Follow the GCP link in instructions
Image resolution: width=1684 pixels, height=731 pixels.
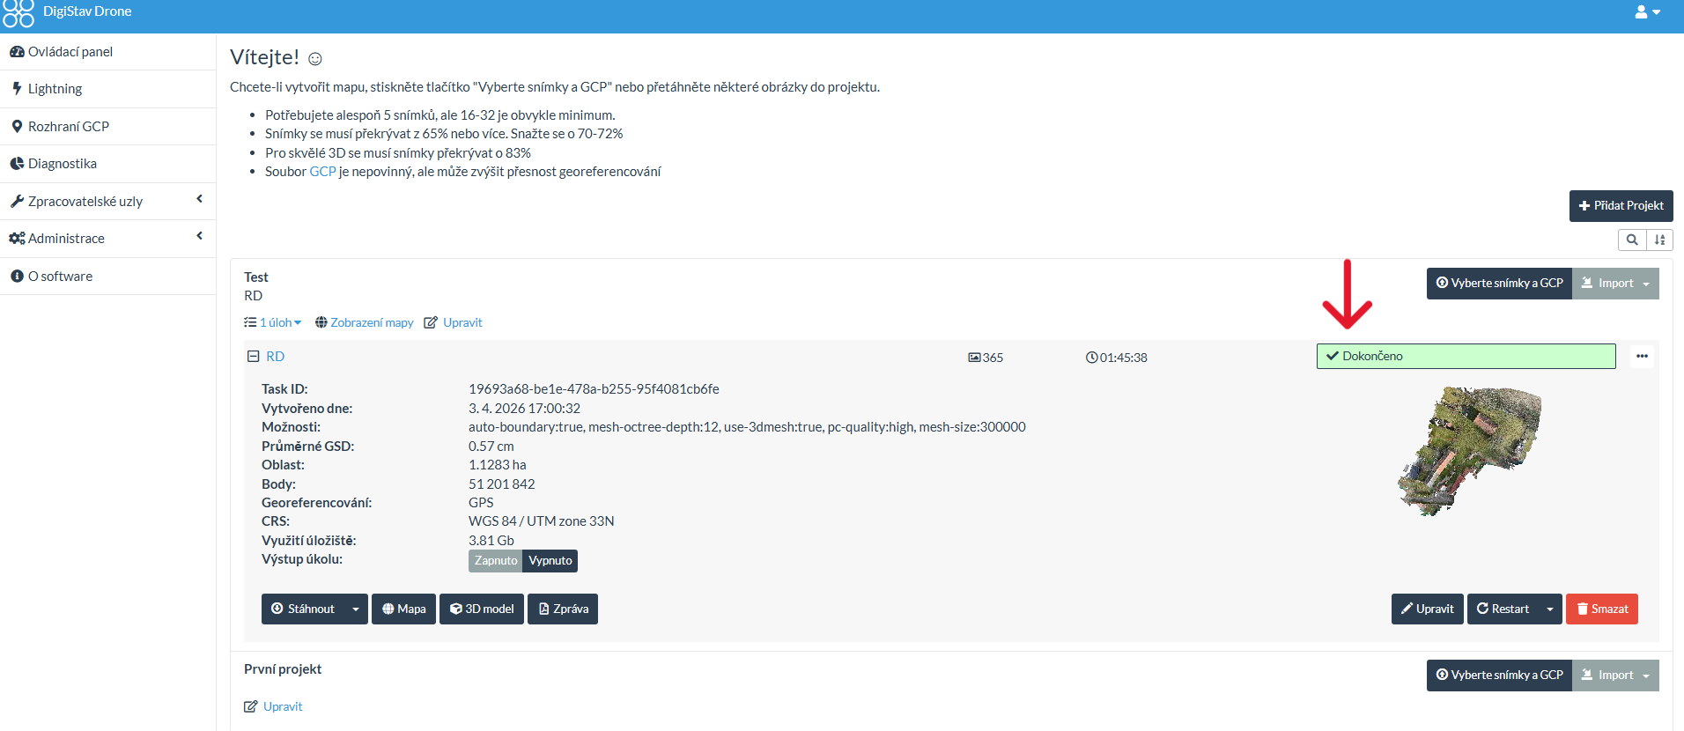click(x=322, y=172)
